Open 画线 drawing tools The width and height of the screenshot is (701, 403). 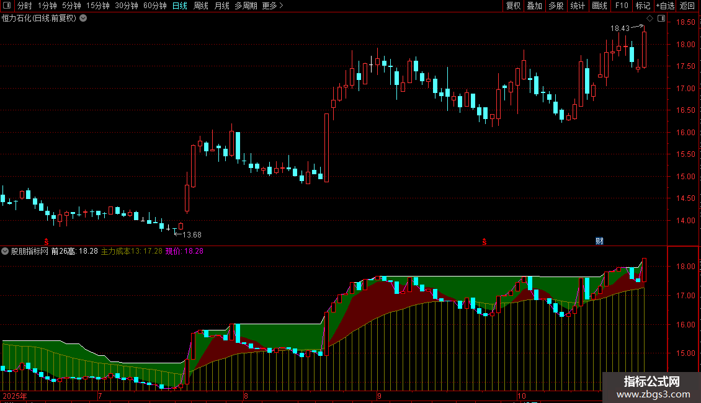tap(599, 6)
